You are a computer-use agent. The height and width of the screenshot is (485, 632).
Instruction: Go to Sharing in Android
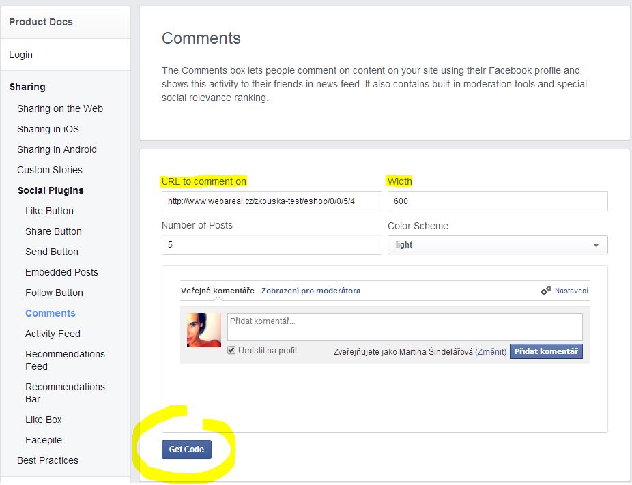pos(57,149)
